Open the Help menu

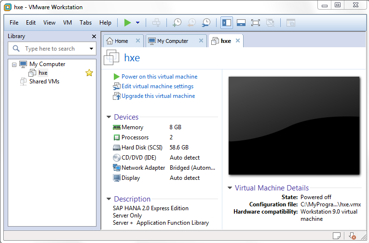point(105,23)
